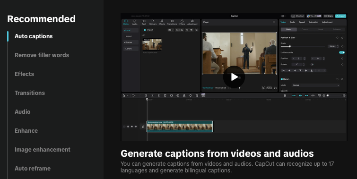This screenshot has width=357, height=179.
Task: Click the timeline playhead marker at start
Action: 147,99
